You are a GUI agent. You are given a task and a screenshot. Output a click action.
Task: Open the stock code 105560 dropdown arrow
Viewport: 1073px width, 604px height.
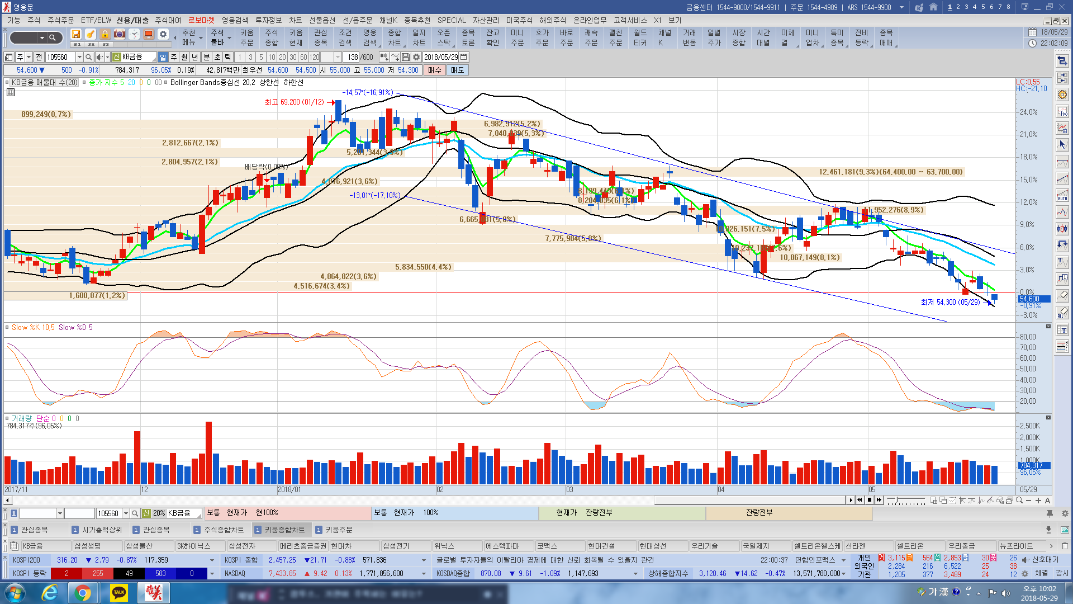click(x=79, y=57)
